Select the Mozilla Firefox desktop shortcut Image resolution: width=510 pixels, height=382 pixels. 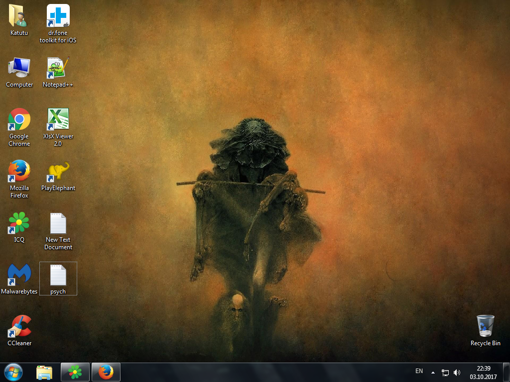tap(19, 171)
